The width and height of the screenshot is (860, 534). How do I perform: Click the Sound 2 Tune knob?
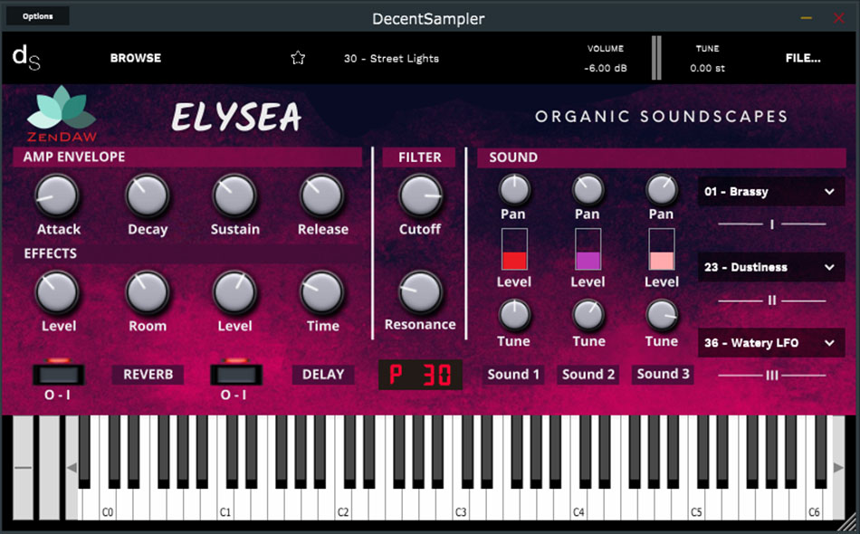(x=588, y=315)
